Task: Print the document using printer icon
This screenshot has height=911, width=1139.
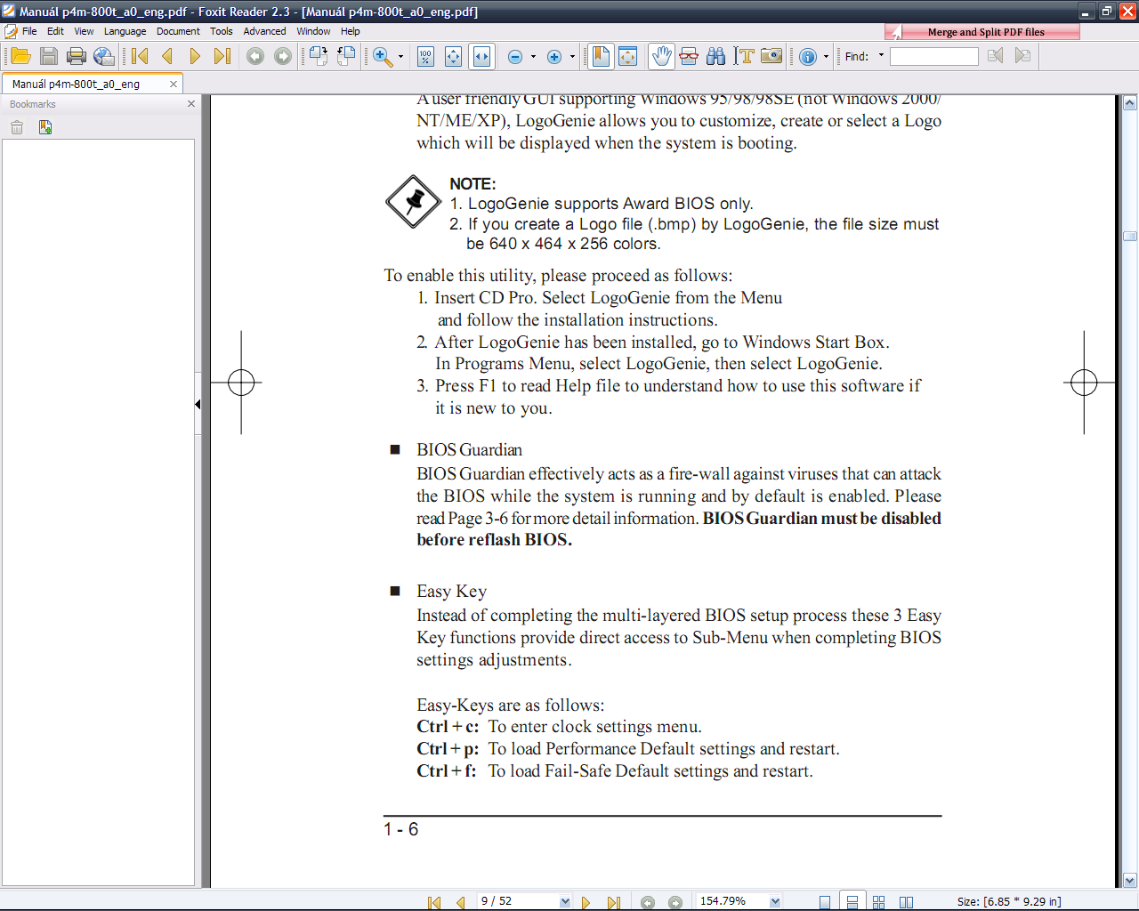Action: (77, 56)
